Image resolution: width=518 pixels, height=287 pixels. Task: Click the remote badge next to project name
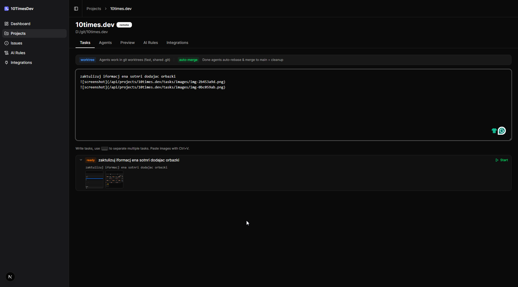click(124, 25)
